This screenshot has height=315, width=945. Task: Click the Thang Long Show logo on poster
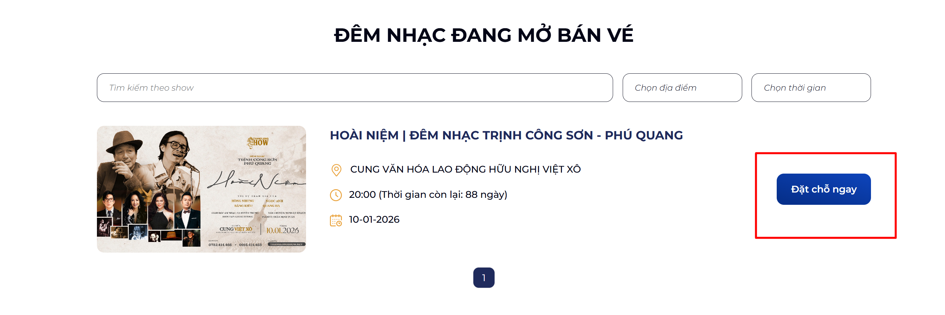258,141
